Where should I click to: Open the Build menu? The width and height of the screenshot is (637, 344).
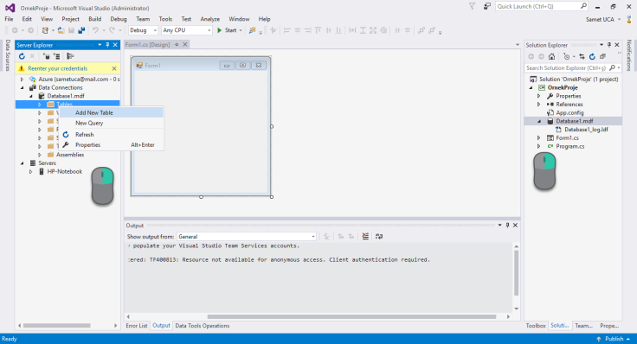tap(94, 19)
